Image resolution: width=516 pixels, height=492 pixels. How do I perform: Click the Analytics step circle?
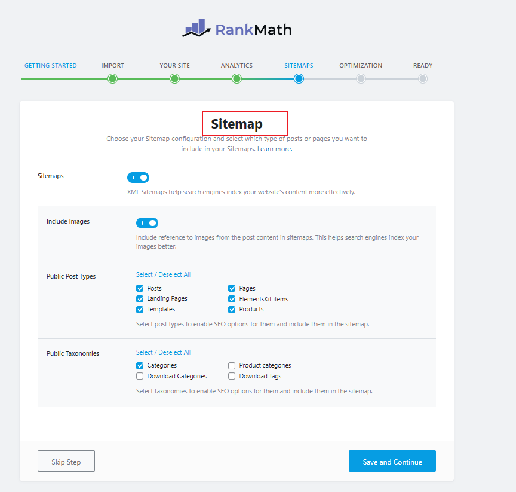236,78
